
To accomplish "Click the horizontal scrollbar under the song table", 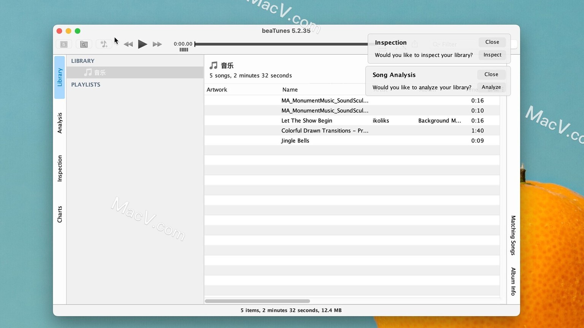I will pos(257,301).
